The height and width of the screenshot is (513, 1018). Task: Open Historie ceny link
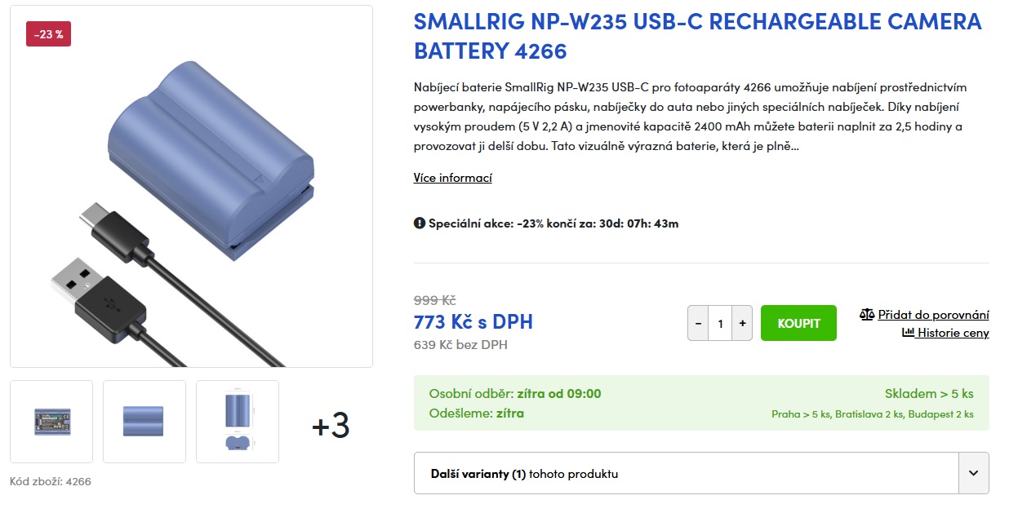coord(953,333)
